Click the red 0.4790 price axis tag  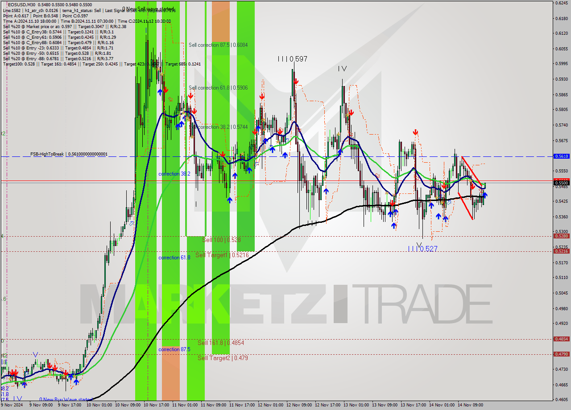pyautogui.click(x=561, y=354)
